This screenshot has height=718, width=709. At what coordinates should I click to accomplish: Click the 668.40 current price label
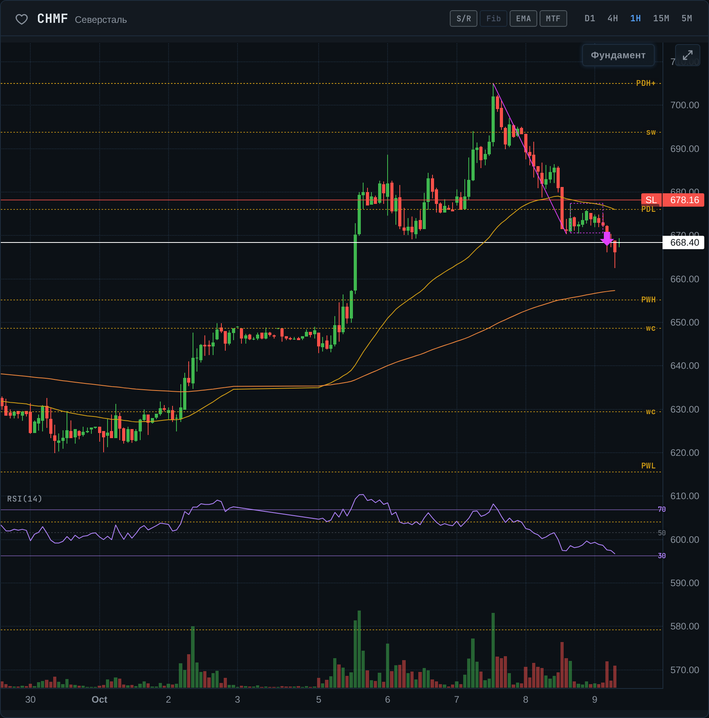(684, 242)
